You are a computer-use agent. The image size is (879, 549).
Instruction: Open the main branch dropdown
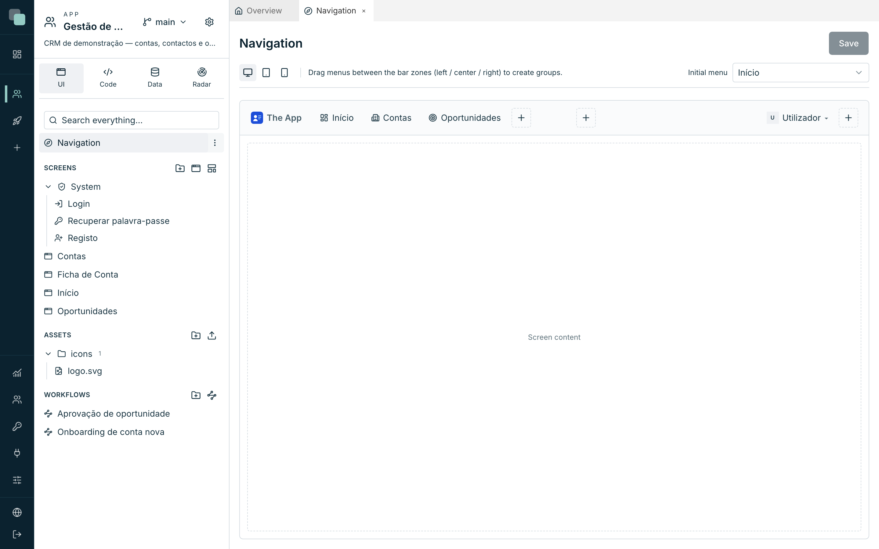click(165, 22)
